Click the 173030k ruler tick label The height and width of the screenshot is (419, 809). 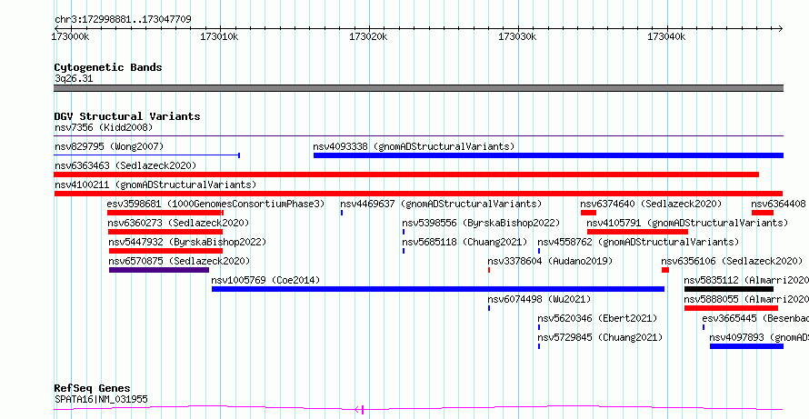[x=517, y=36]
